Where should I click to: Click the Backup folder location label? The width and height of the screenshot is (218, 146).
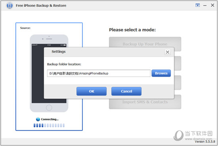[x=64, y=64]
